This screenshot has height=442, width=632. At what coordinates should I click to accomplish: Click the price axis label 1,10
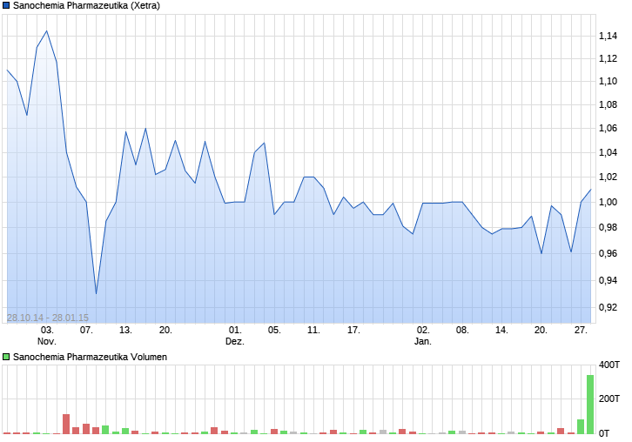(x=608, y=81)
